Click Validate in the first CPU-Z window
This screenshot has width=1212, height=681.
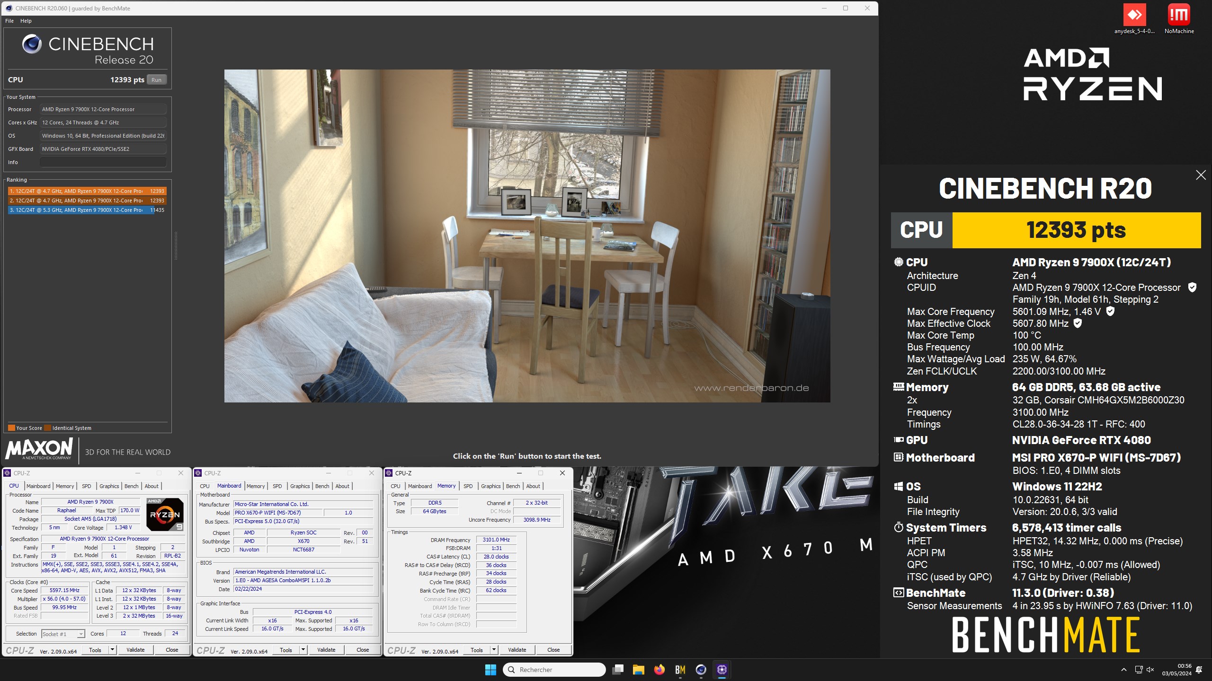coord(135,650)
